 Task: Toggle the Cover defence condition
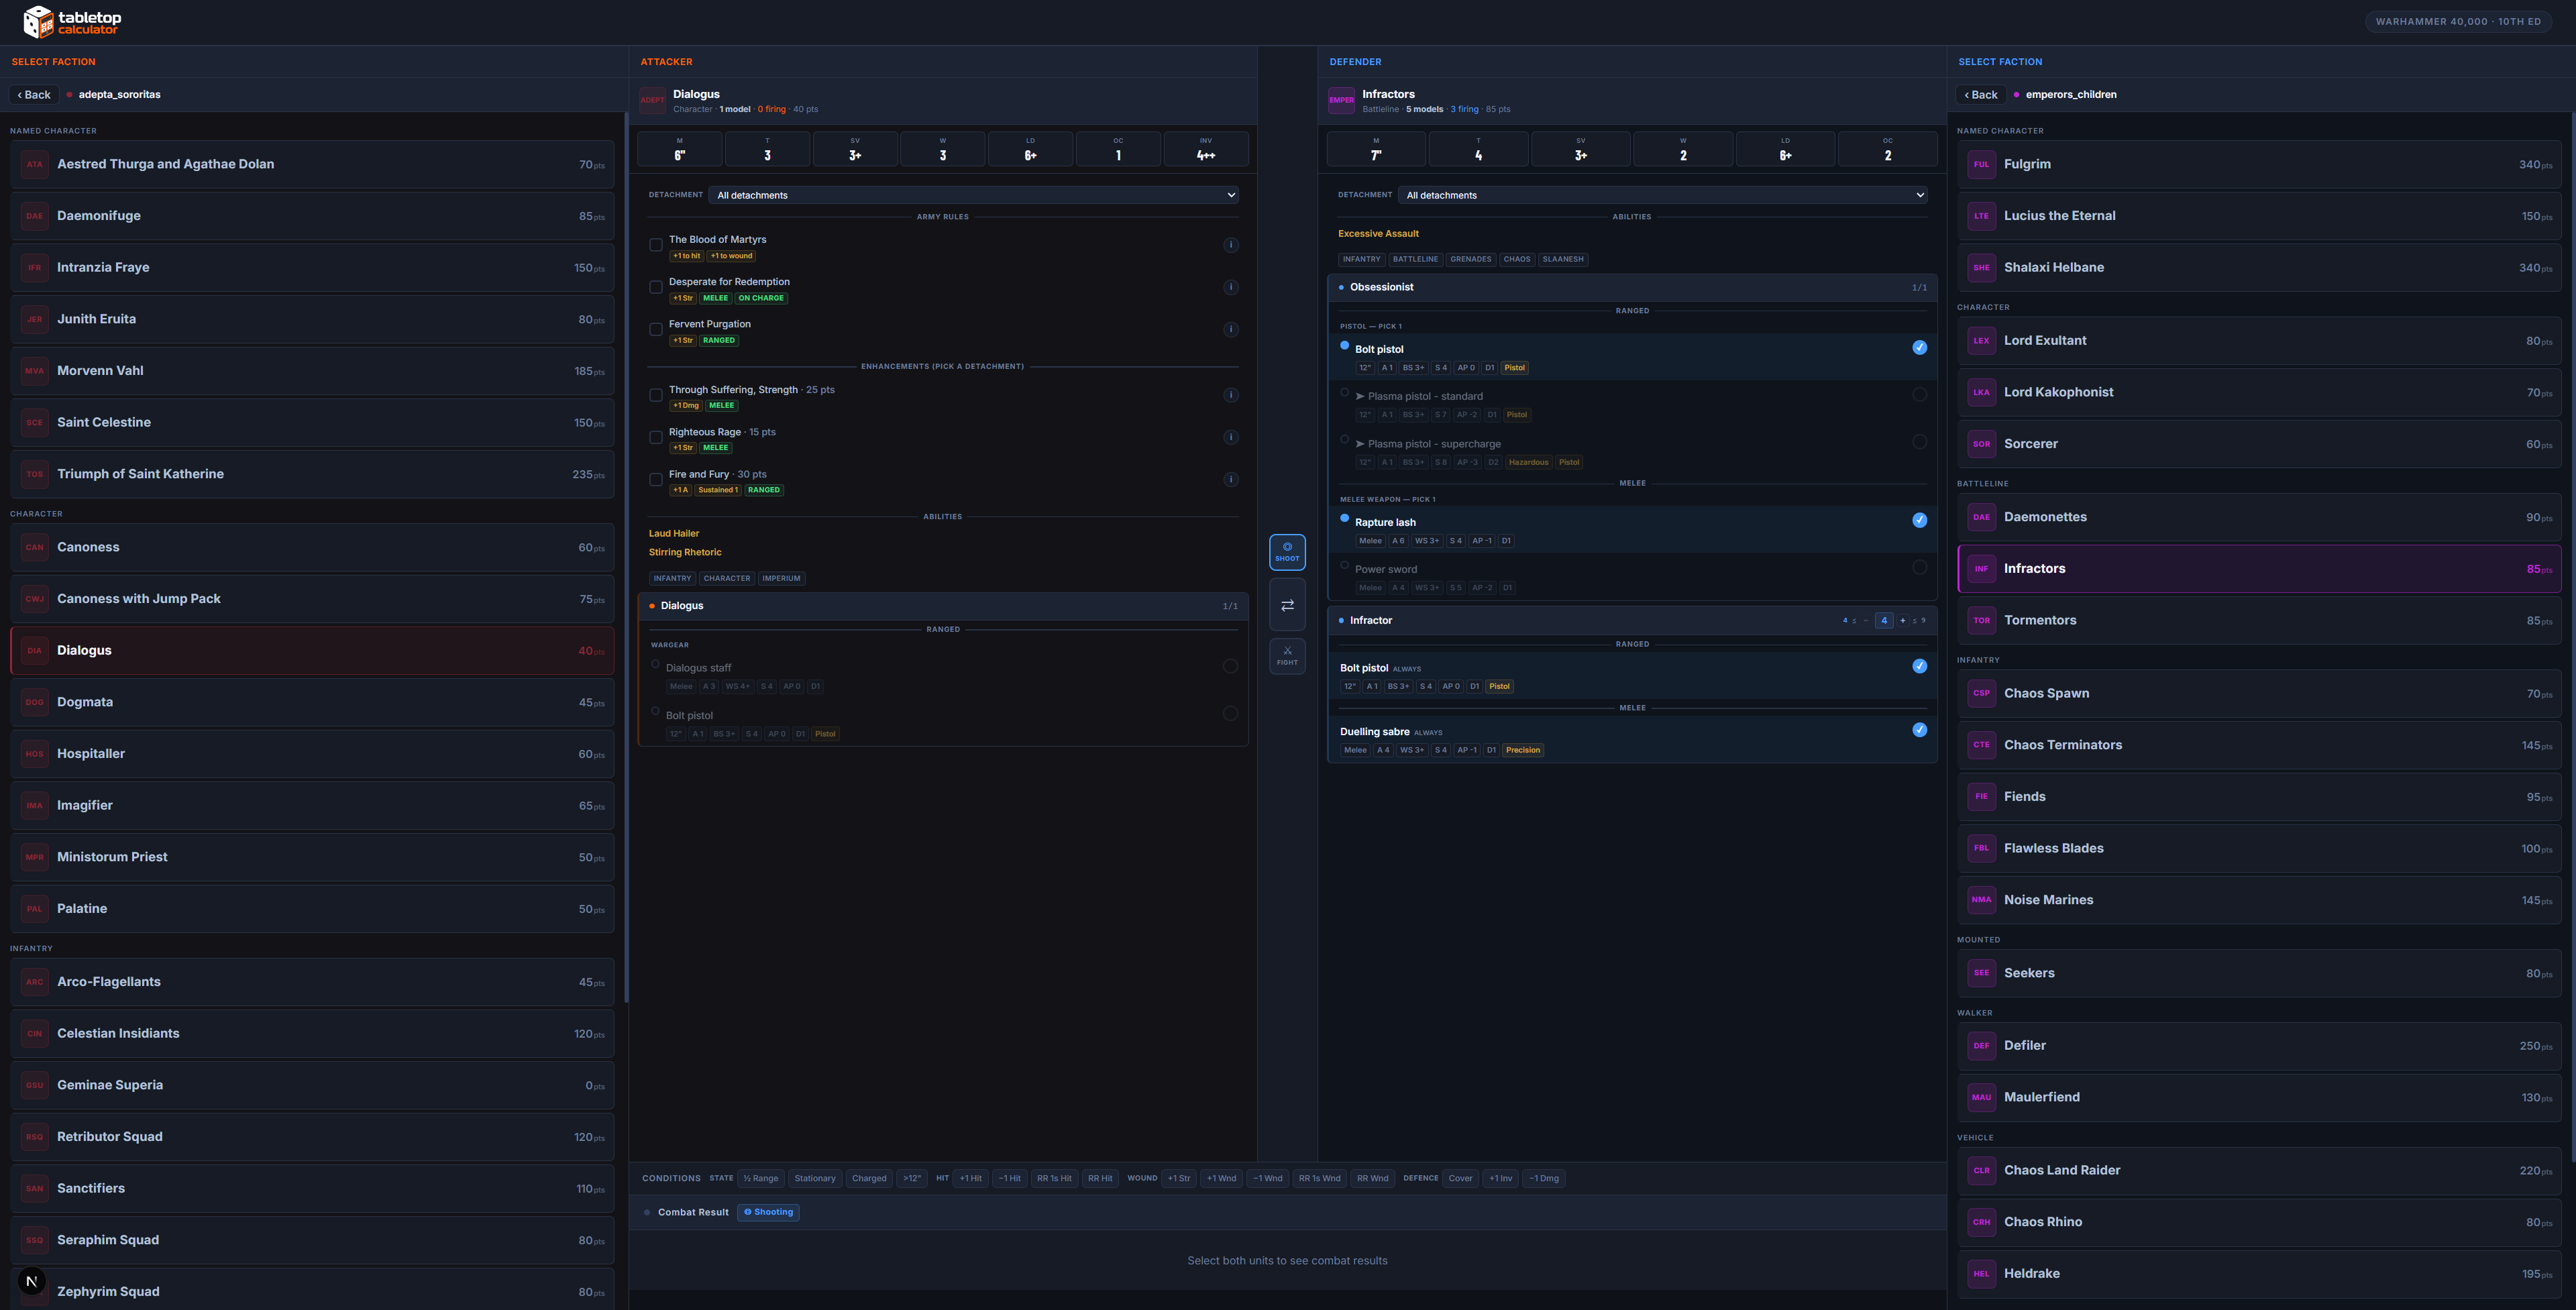pos(1460,1178)
